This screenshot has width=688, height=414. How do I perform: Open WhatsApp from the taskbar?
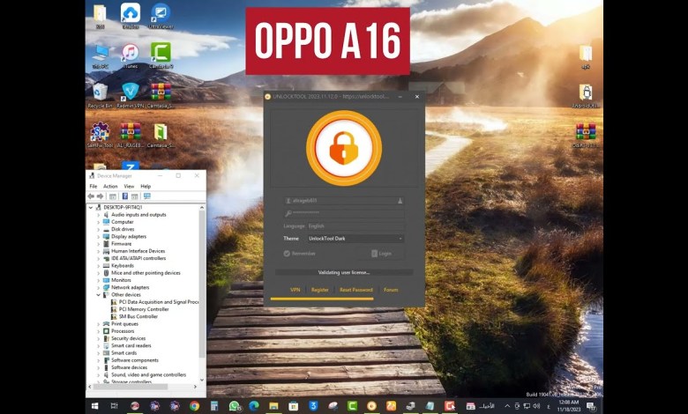point(235,406)
